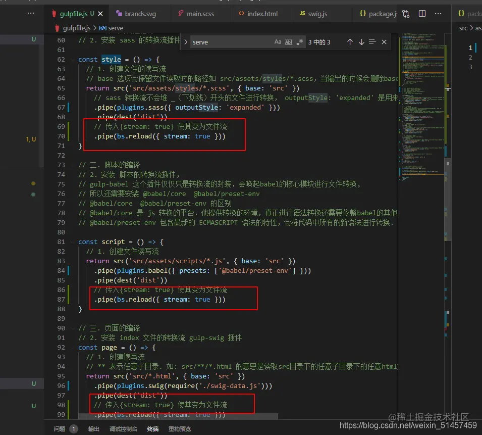Open the editor more actions menu

click(438, 14)
